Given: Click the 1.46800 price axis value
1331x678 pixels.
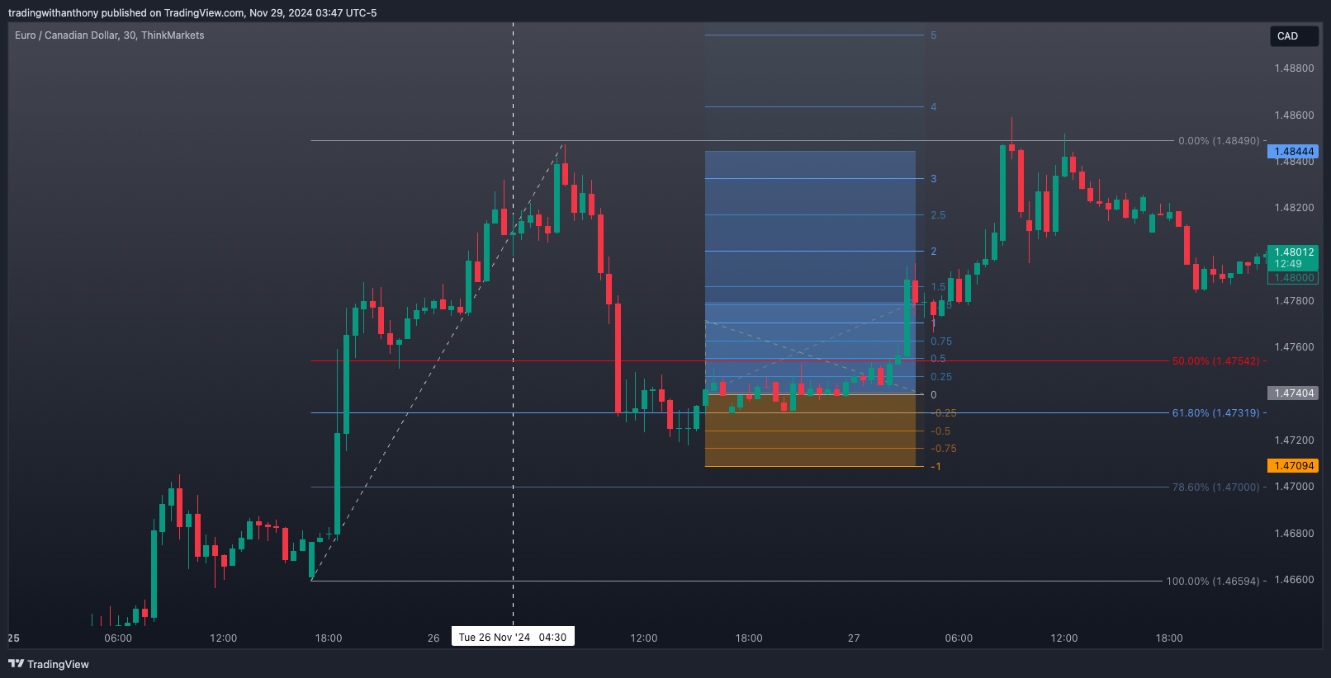Looking at the screenshot, I should (x=1294, y=534).
